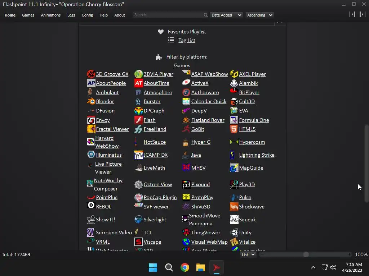Click the DPGraph colorful icon
This screenshot has height=276, width=369.
(138, 111)
